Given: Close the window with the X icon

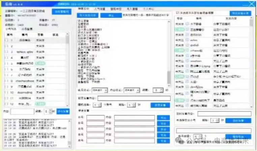Looking at the screenshot, I should [x=251, y=4].
